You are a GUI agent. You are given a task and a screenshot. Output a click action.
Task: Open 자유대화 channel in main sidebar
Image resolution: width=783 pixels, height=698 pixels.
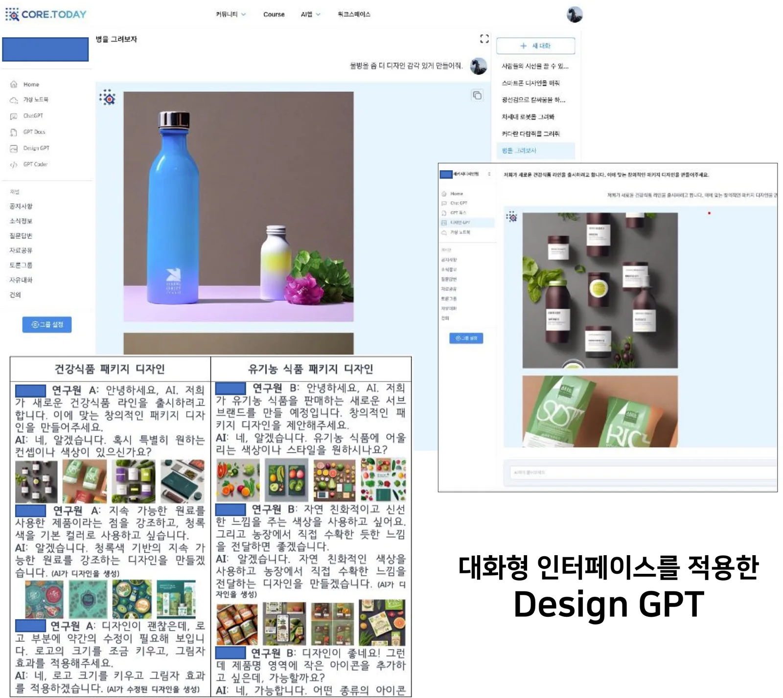click(21, 280)
